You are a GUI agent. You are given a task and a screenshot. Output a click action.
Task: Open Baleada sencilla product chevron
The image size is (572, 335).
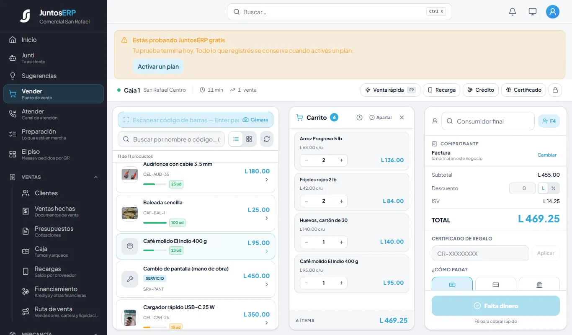click(267, 218)
